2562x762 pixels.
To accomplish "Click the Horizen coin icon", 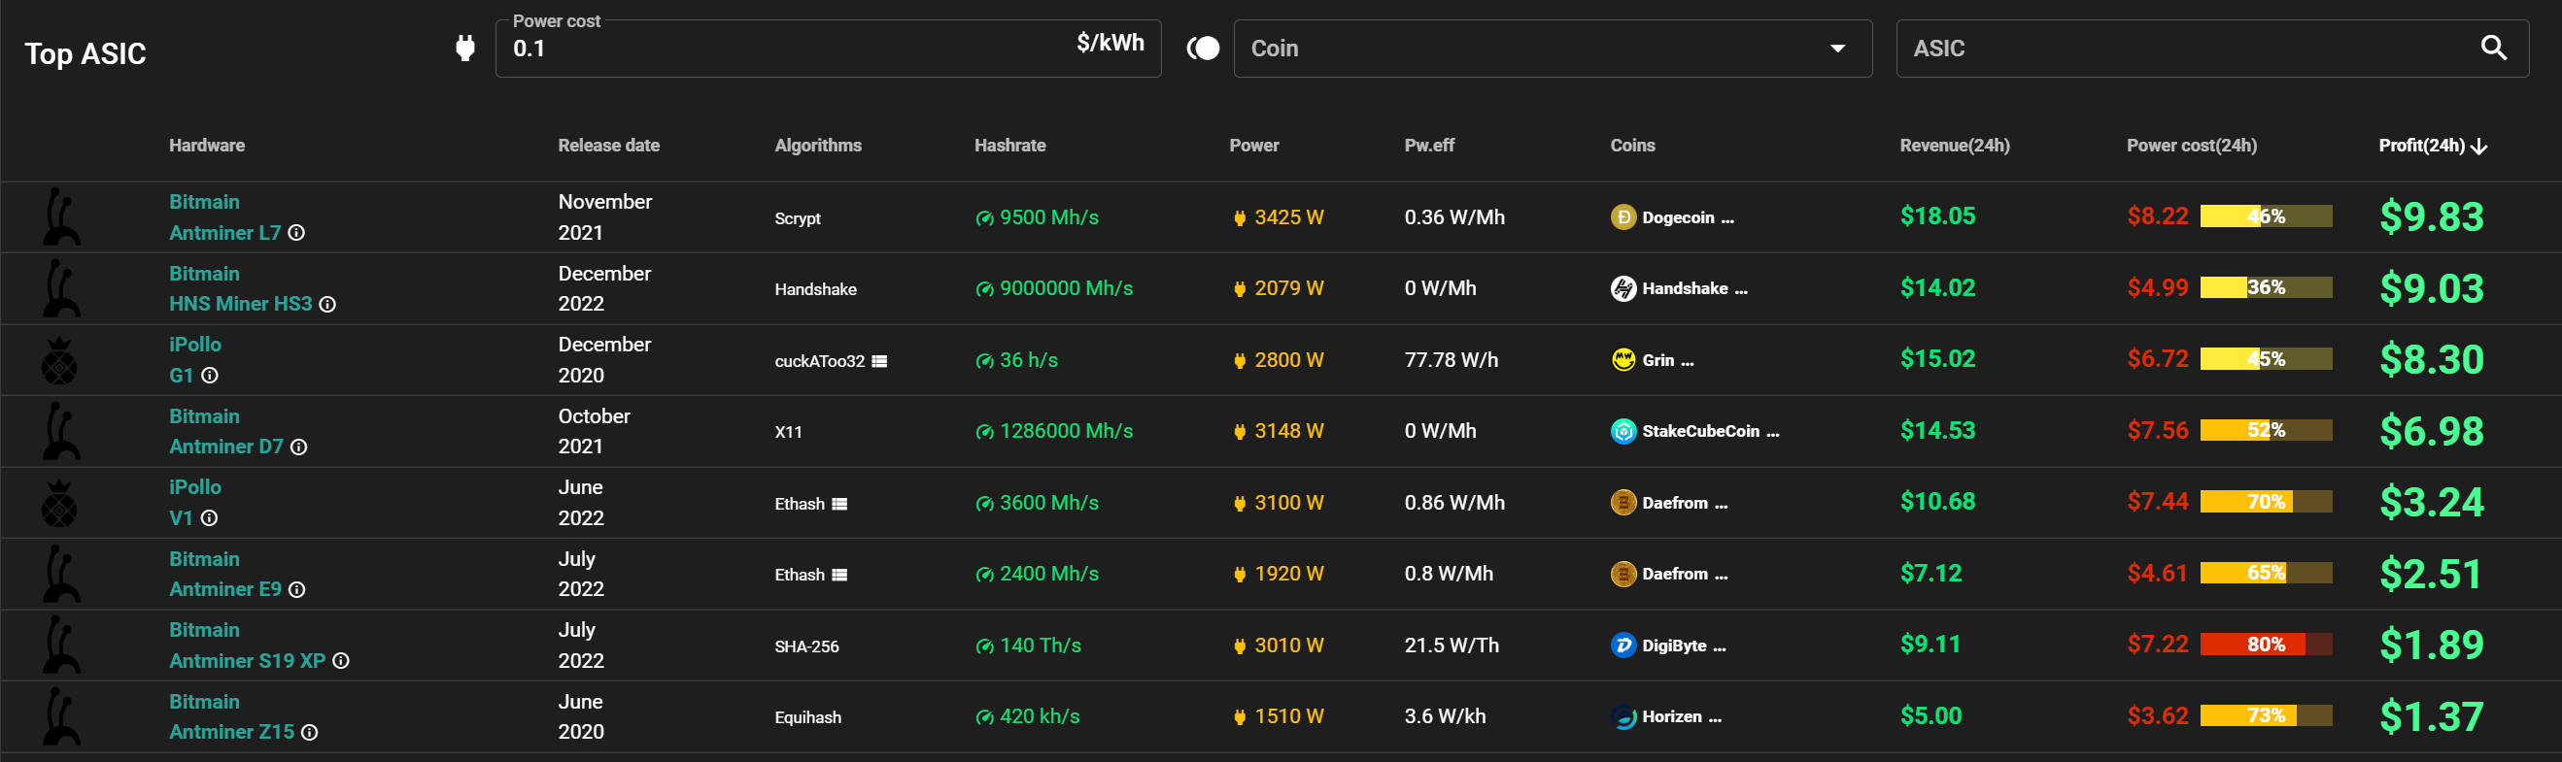I will (1623, 716).
